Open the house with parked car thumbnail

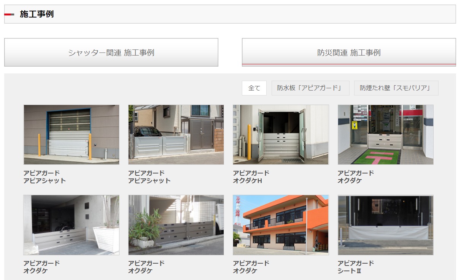click(x=176, y=135)
